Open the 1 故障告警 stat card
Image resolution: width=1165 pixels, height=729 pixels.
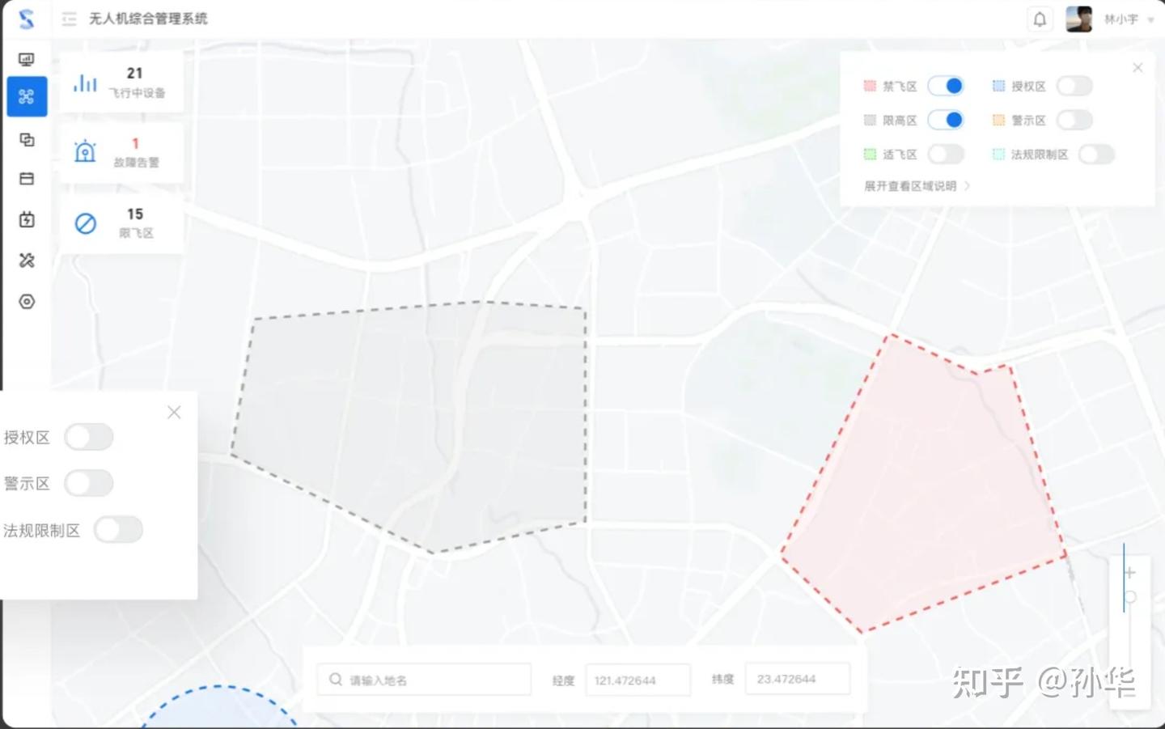(x=121, y=152)
